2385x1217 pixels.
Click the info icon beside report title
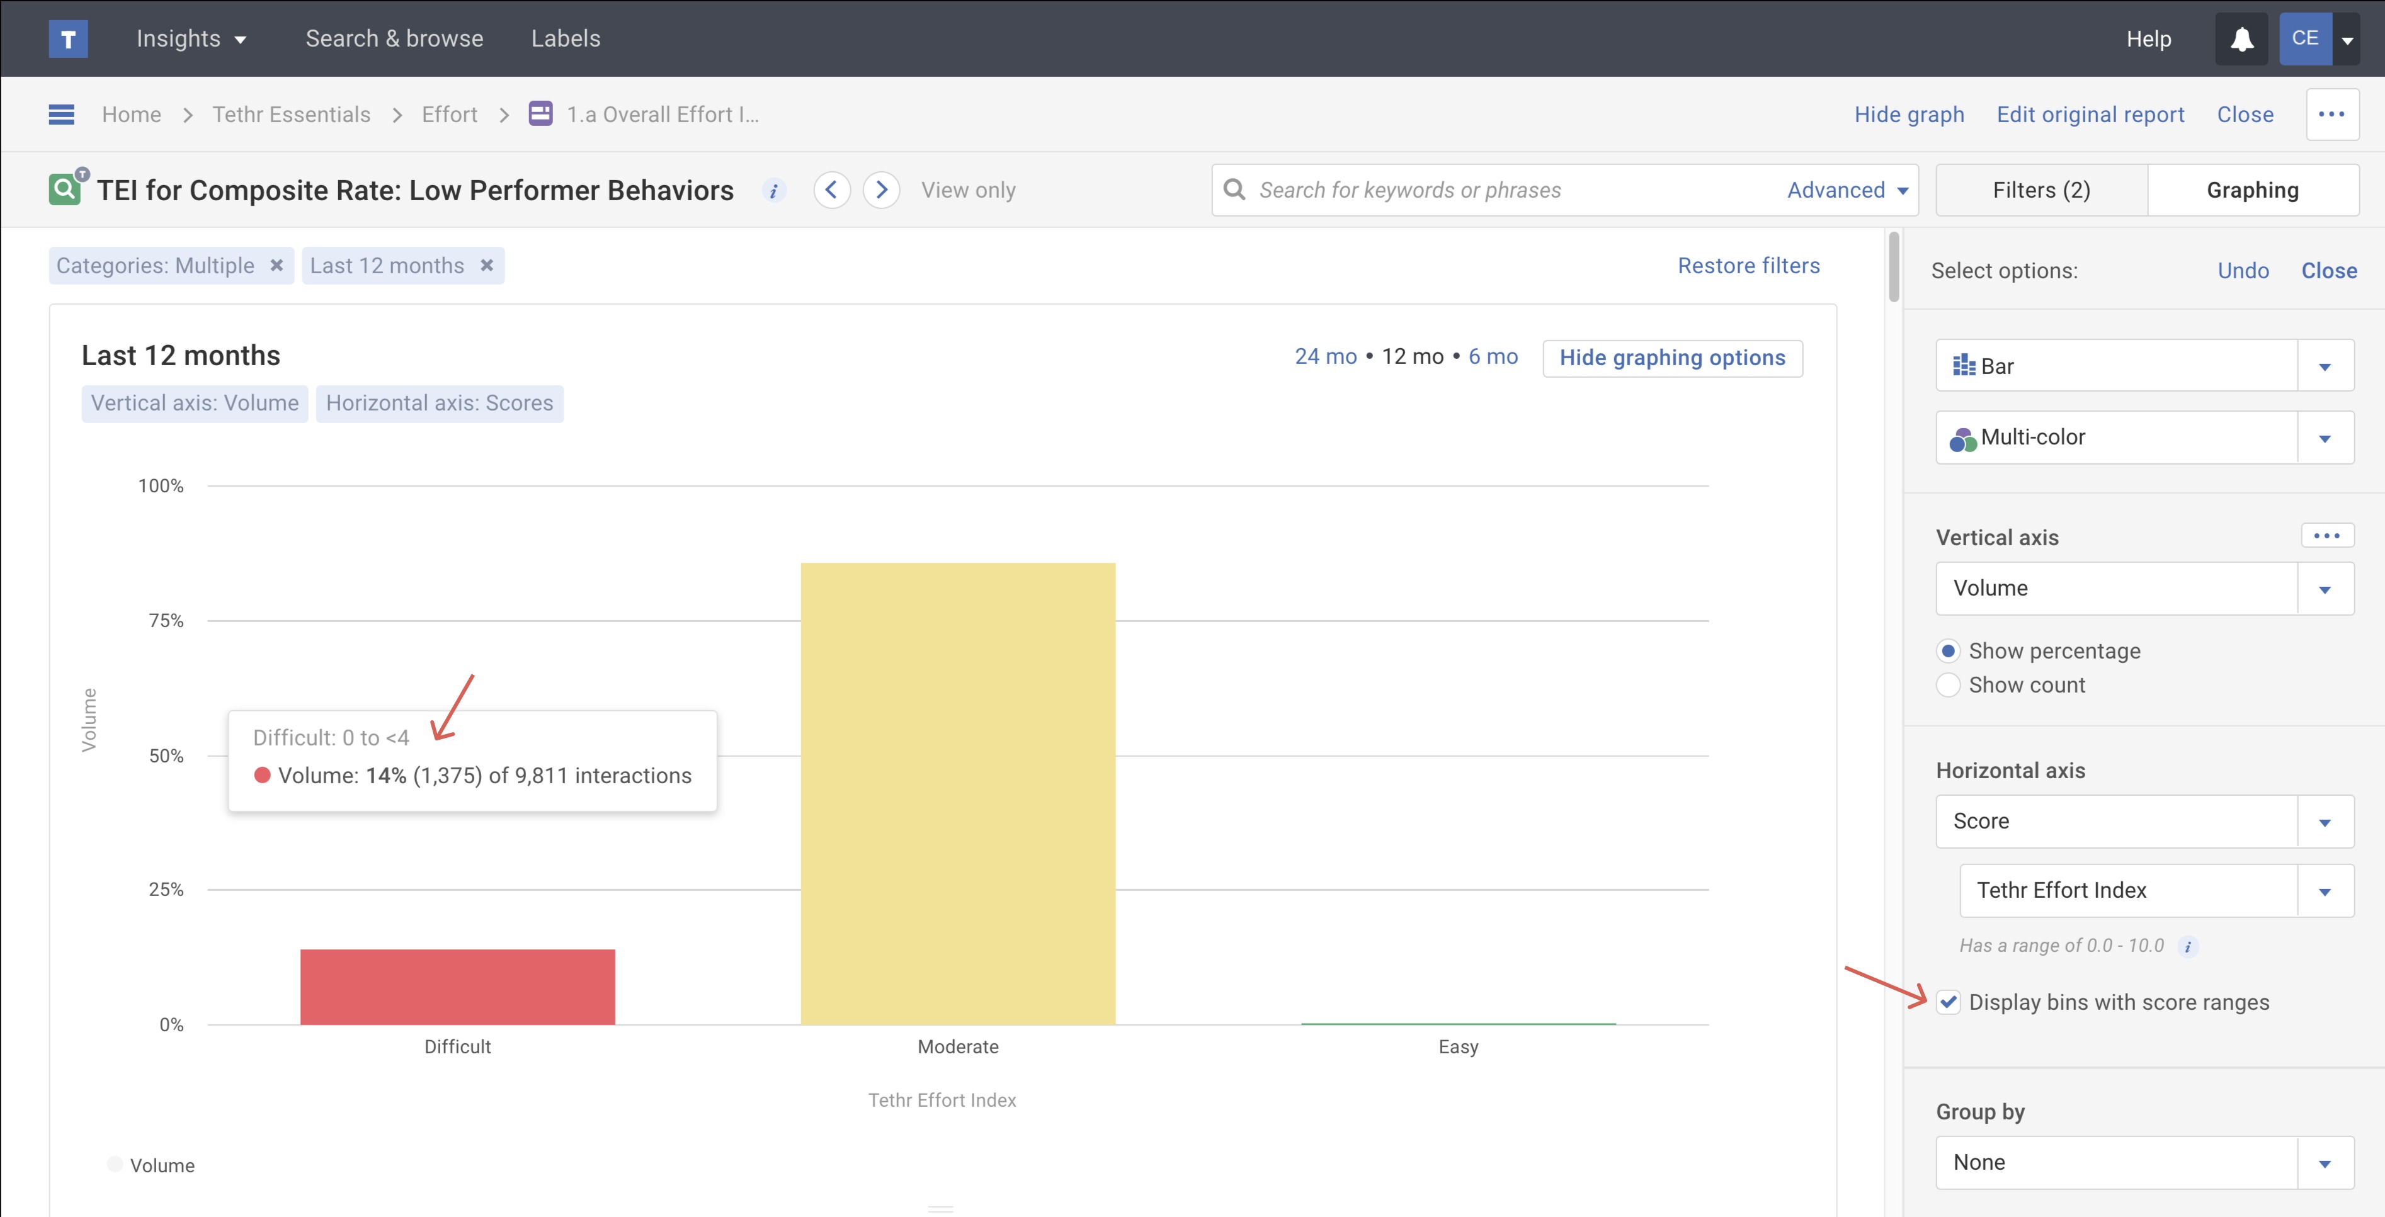[773, 191]
